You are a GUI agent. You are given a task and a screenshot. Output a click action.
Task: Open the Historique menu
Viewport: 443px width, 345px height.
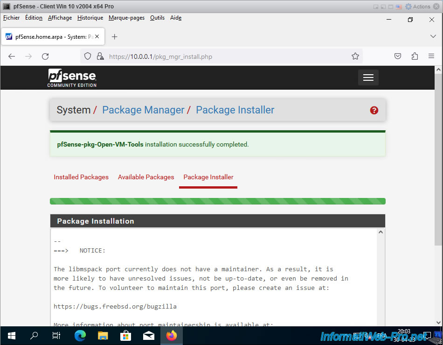90,18
